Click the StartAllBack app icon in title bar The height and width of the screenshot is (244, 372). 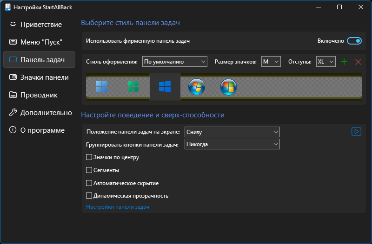point(8,7)
